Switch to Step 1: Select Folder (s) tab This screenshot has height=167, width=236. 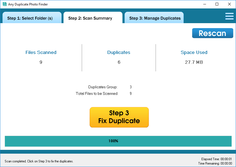tap(32, 18)
